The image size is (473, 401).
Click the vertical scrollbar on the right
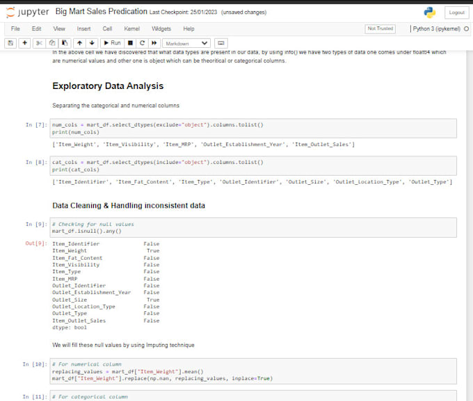[470, 226]
